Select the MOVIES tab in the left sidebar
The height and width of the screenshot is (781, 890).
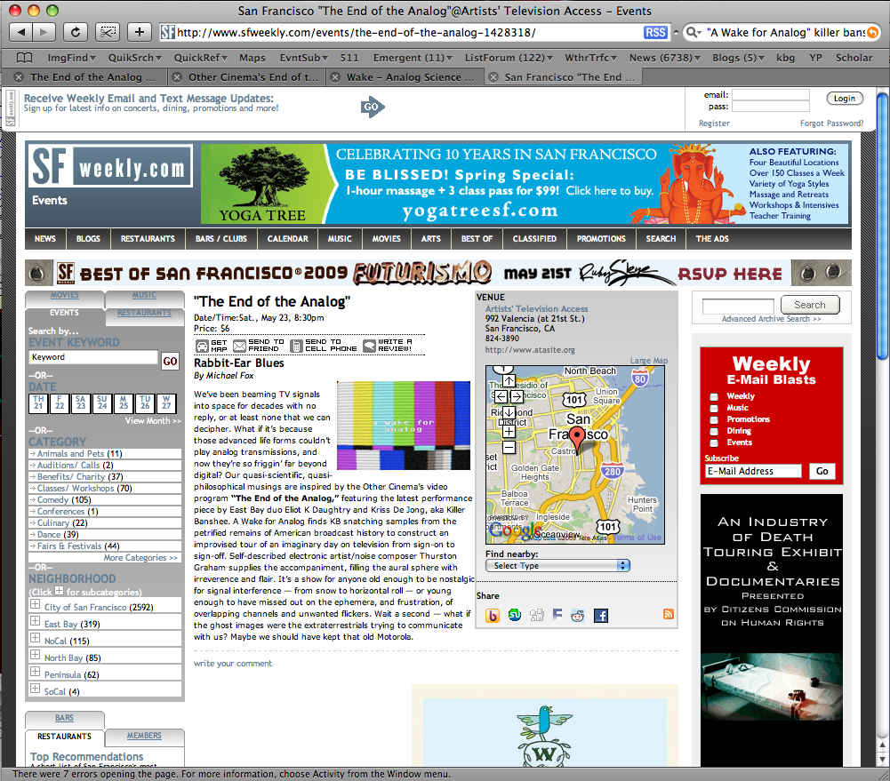click(x=65, y=295)
